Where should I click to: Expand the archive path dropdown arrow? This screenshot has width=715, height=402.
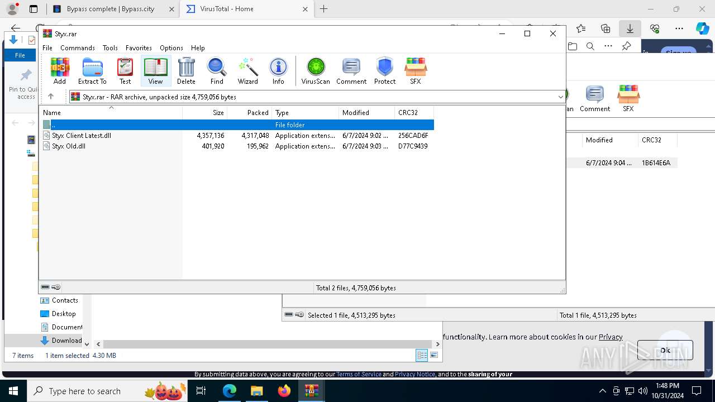[560, 97]
